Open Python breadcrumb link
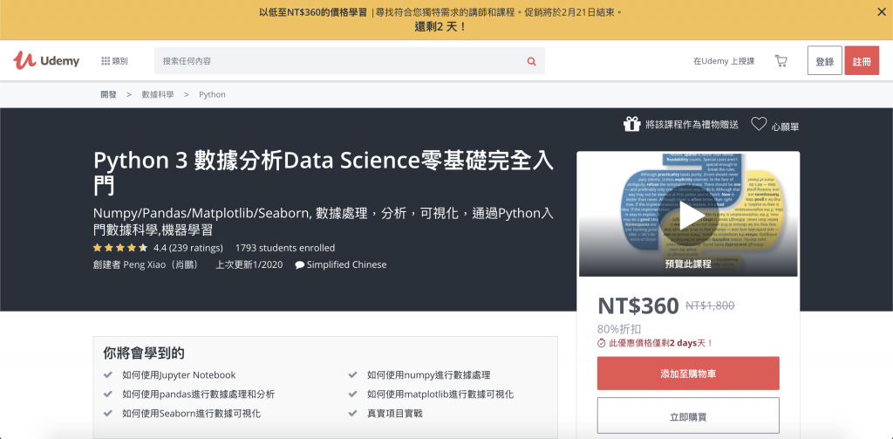Screen dimensions: 893x439 (x=212, y=94)
